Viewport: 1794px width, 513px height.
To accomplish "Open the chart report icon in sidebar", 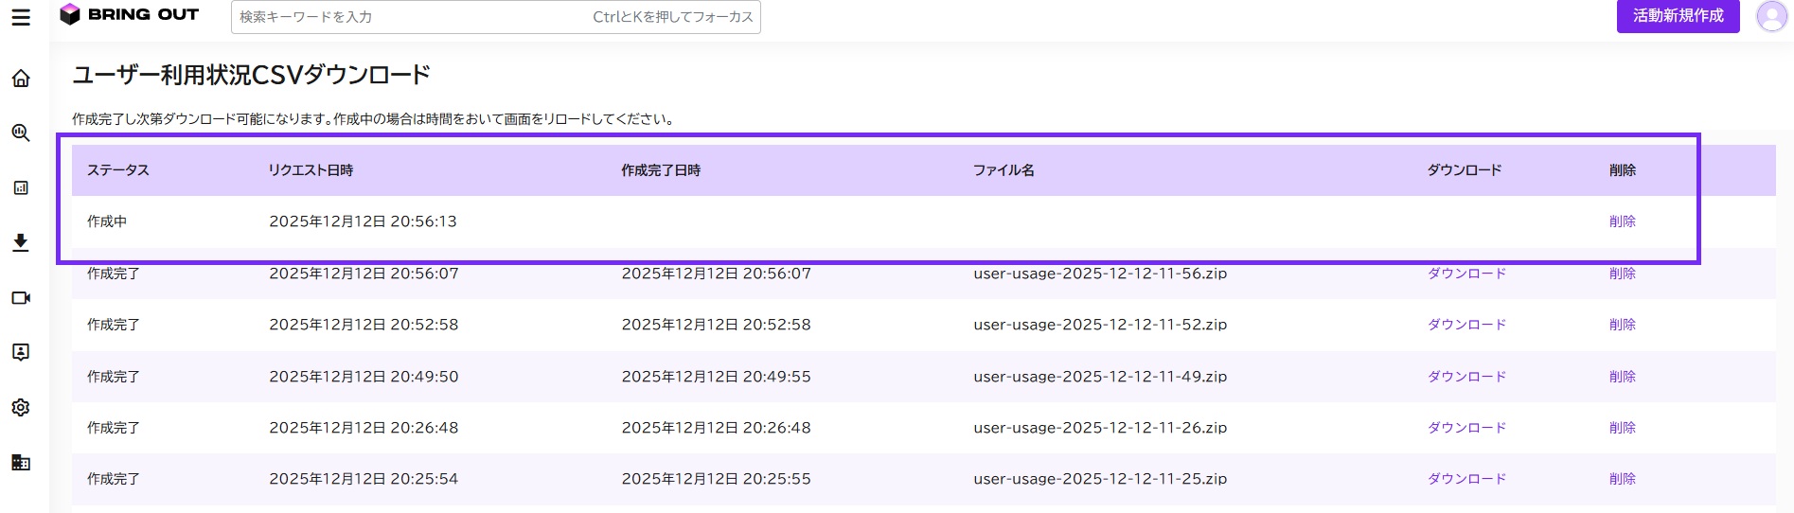I will (21, 188).
